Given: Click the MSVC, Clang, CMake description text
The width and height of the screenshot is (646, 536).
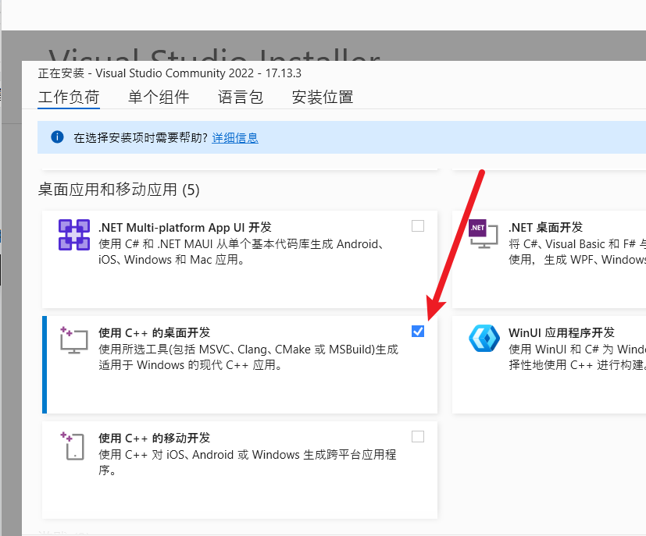Looking at the screenshot, I should pyautogui.click(x=248, y=357).
